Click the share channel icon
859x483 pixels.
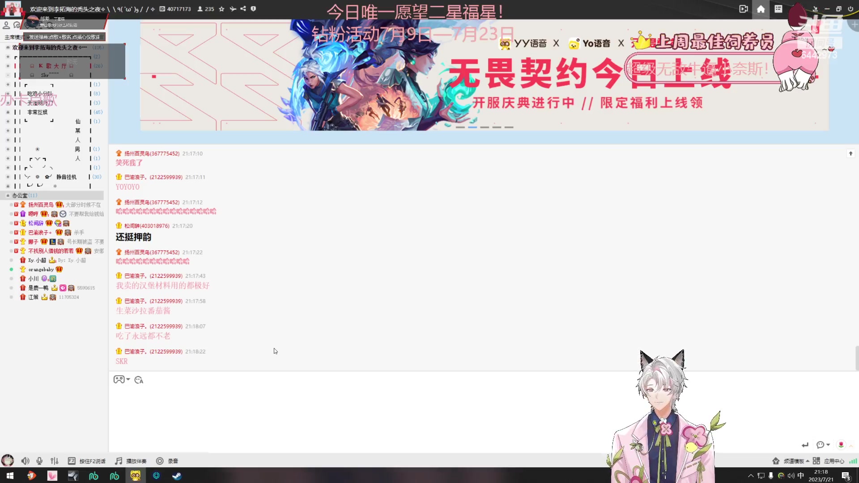[243, 9]
